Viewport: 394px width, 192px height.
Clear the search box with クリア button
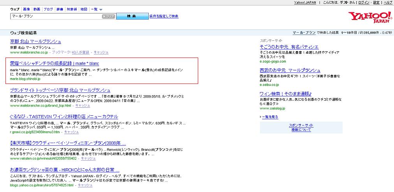tap(108, 16)
